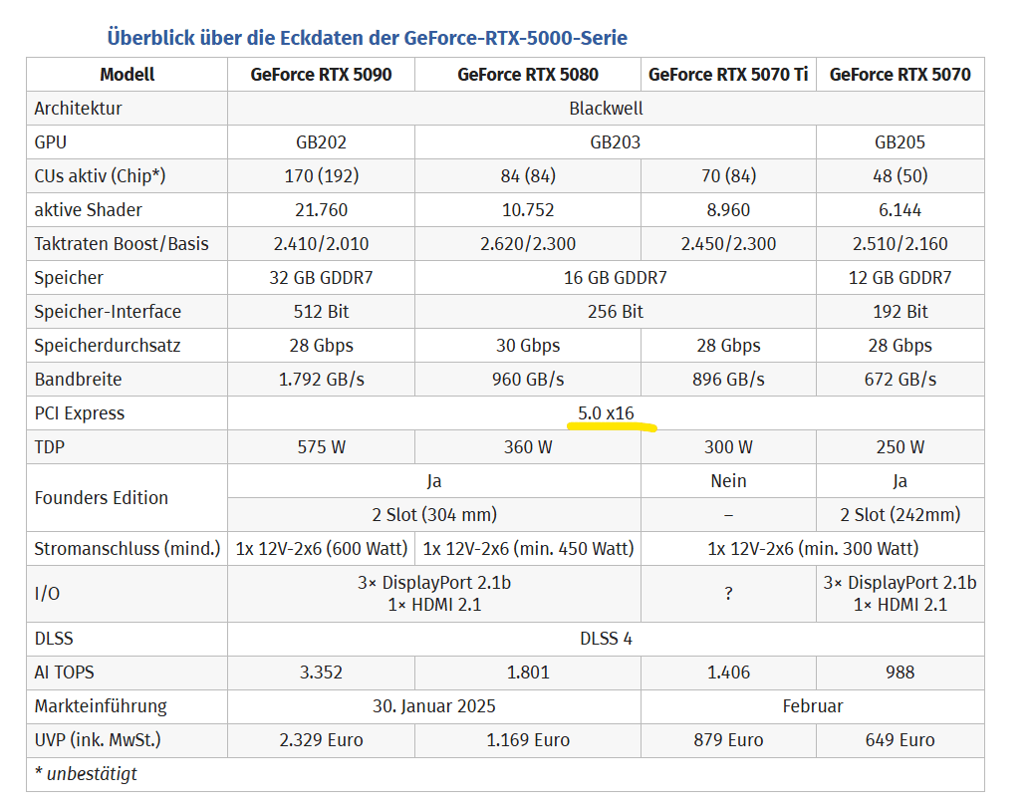
Task: Click the '16 GB GDDR7' memory cell
Action: pos(616,277)
